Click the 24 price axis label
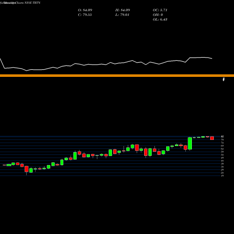 click(222, 173)
